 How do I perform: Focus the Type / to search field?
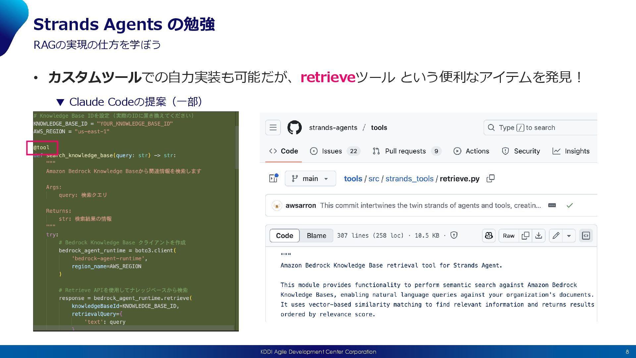540,128
